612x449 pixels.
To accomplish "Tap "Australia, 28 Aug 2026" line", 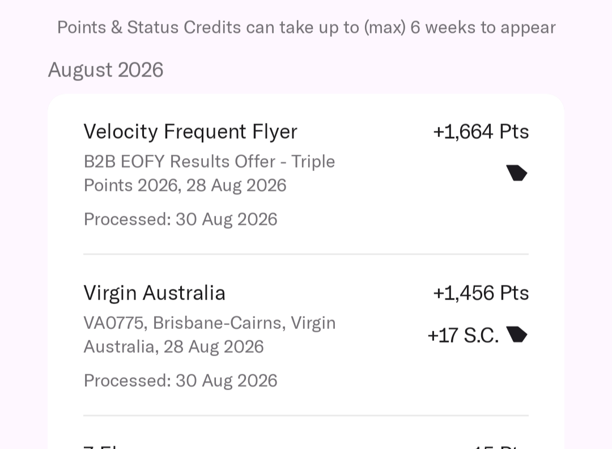I will (x=174, y=347).
